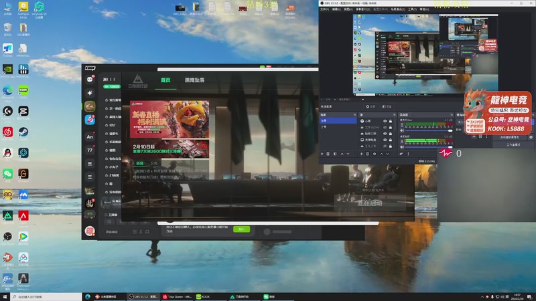
Task: Open the WeChat desktop shortcut
Action: pyautogui.click(x=7, y=175)
